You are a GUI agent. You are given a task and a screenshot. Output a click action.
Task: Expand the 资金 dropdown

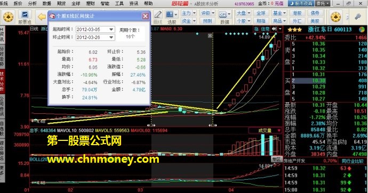(194, 21)
